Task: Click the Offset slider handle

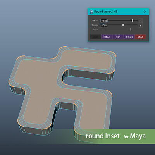Action: click(x=133, y=21)
